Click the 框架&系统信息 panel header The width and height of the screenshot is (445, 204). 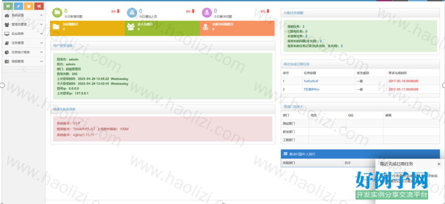(x=162, y=109)
